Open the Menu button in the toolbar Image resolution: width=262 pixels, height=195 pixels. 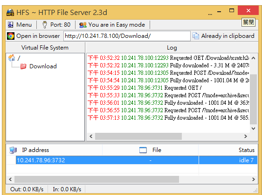(x=20, y=25)
